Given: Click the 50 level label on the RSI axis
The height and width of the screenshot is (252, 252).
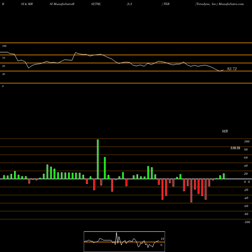Looking at the screenshot, I should pyautogui.click(x=4, y=66).
